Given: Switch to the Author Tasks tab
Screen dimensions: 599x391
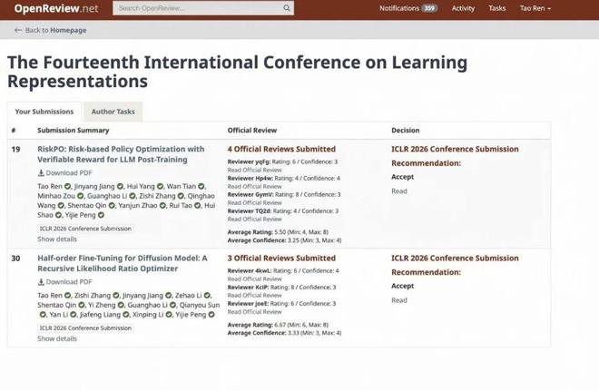Looking at the screenshot, I should point(113,112).
